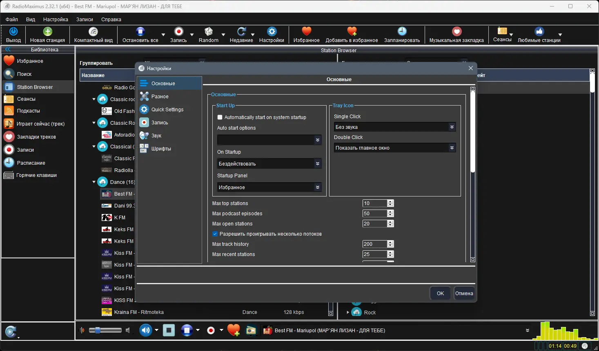Open dropdown arrow next to Остановить все
Viewport: 599px width, 351px height.
pyautogui.click(x=163, y=35)
